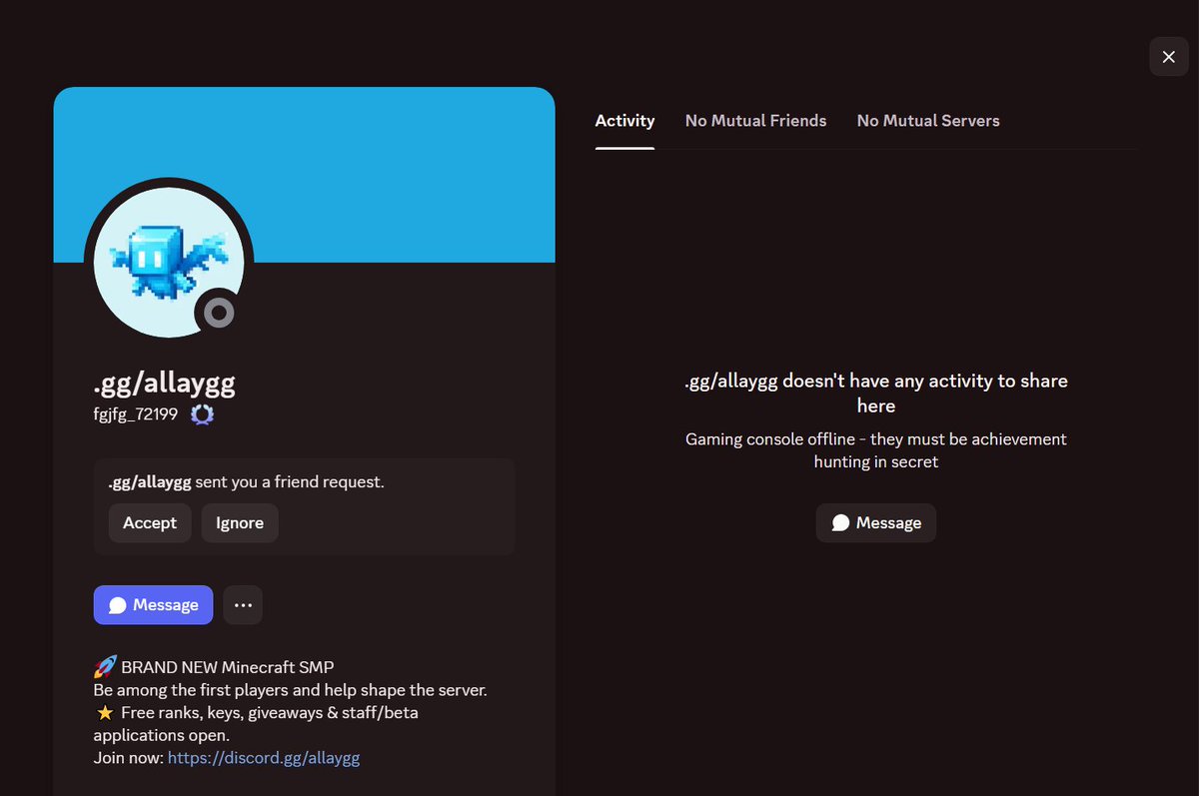This screenshot has width=1199, height=796.
Task: Click the "doesn't have any activity to share" heading
Action: tap(876, 394)
